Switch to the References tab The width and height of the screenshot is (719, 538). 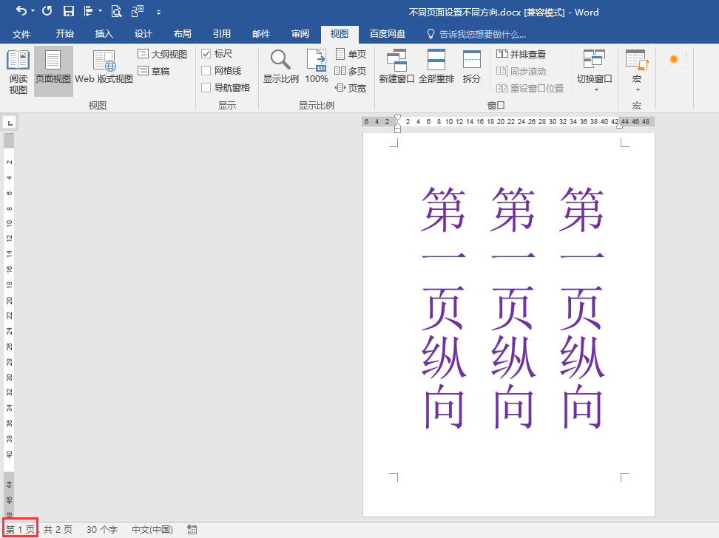point(221,34)
